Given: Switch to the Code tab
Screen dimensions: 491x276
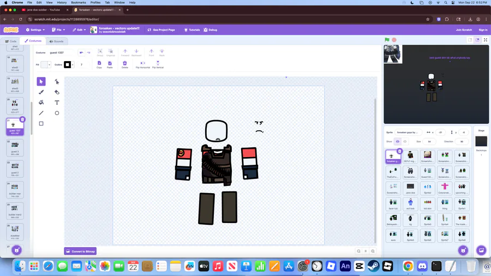Looking at the screenshot, I should 11,41.
